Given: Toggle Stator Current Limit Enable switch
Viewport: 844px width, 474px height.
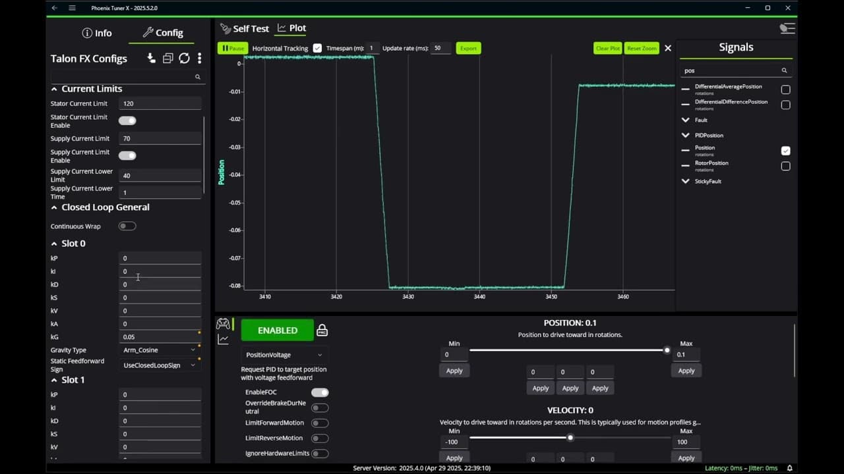Looking at the screenshot, I should pos(127,120).
